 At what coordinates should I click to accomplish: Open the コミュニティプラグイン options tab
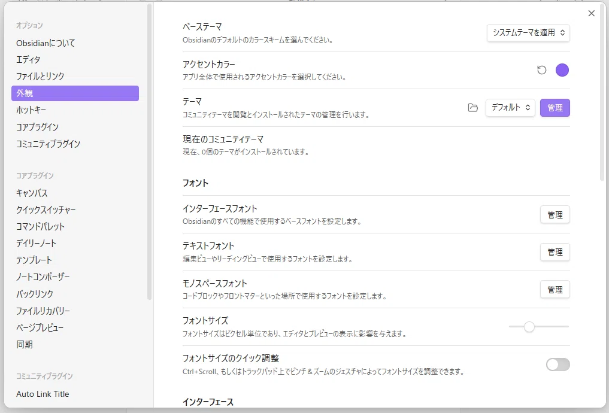click(75, 144)
